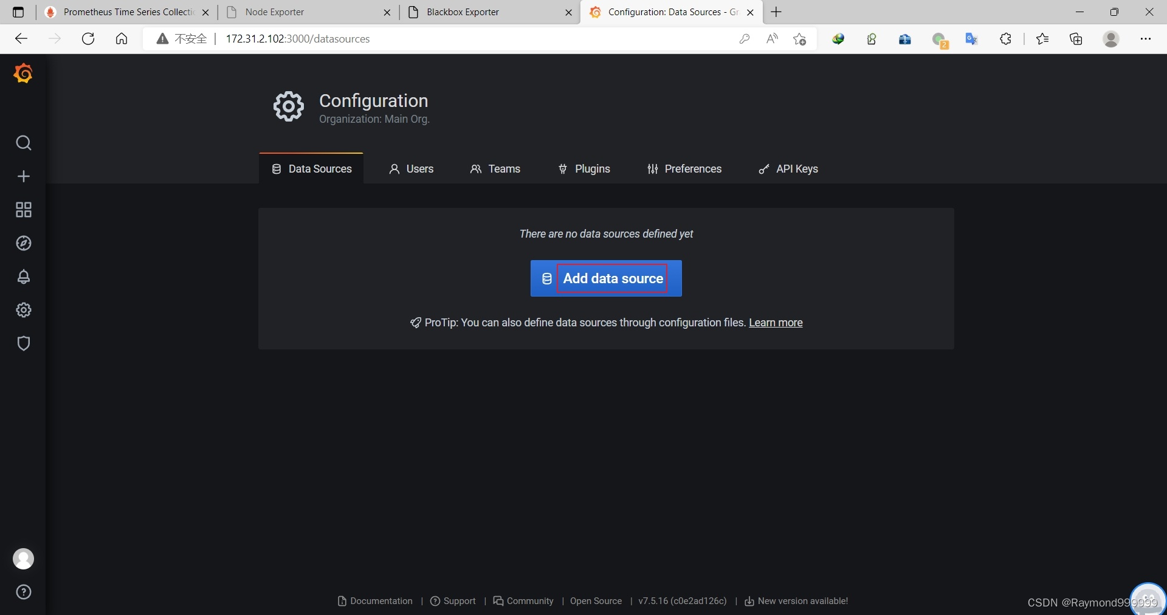Open the Server Admin shield icon
Screen dimensions: 1167x615
pos(24,343)
